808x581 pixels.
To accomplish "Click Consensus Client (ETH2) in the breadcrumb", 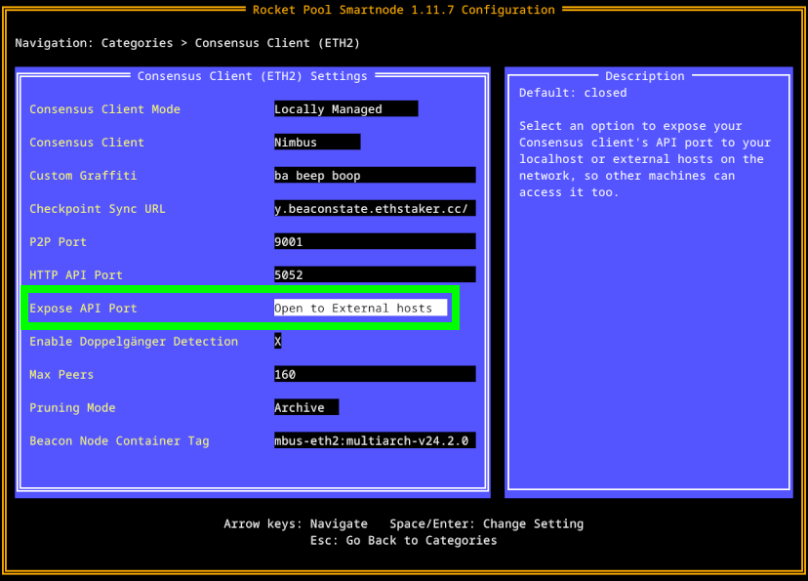I will (277, 43).
